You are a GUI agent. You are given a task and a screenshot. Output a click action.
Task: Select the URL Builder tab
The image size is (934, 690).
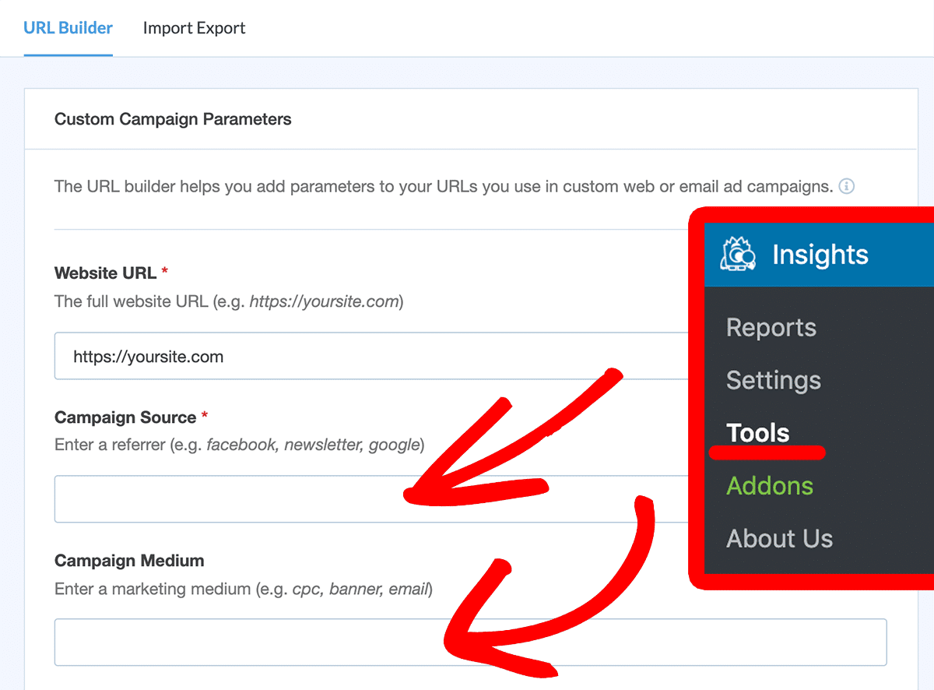point(68,28)
